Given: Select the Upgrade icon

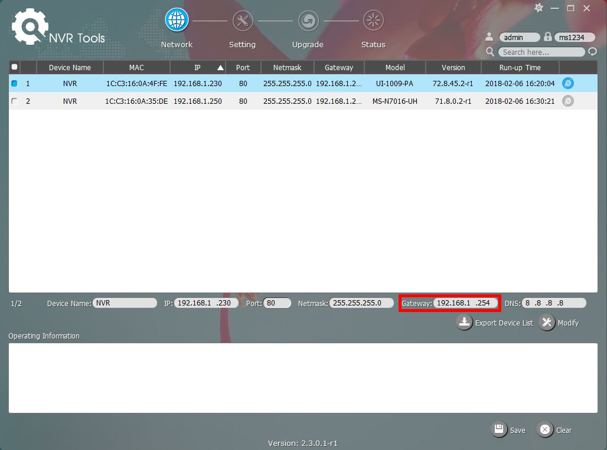Looking at the screenshot, I should 308,19.
